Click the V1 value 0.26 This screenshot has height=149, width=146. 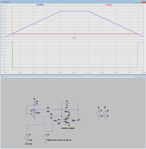tap(30, 140)
